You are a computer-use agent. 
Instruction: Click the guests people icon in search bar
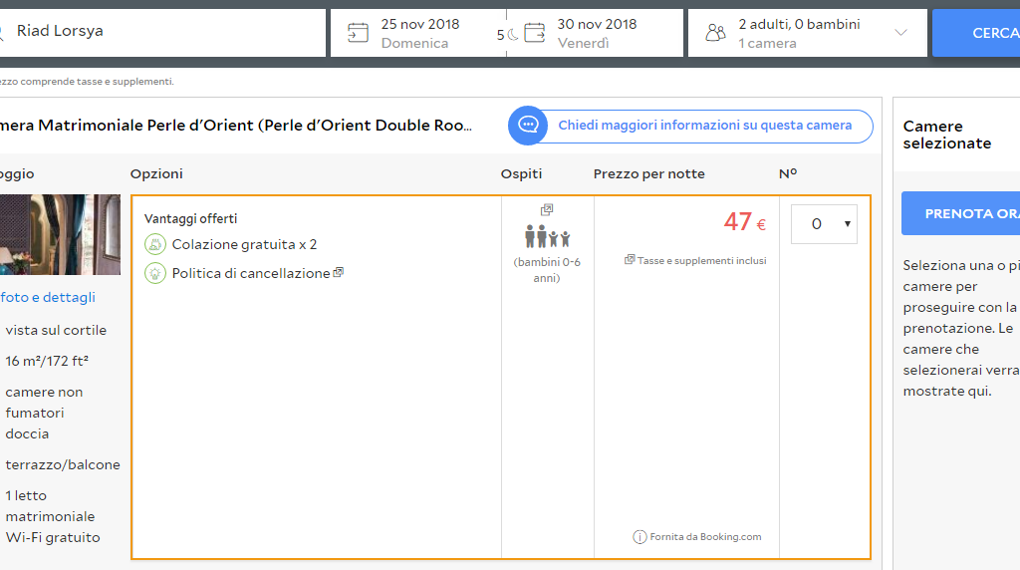[715, 33]
